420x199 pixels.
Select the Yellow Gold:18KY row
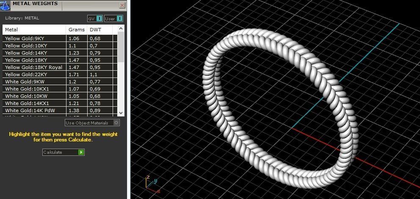(60, 60)
